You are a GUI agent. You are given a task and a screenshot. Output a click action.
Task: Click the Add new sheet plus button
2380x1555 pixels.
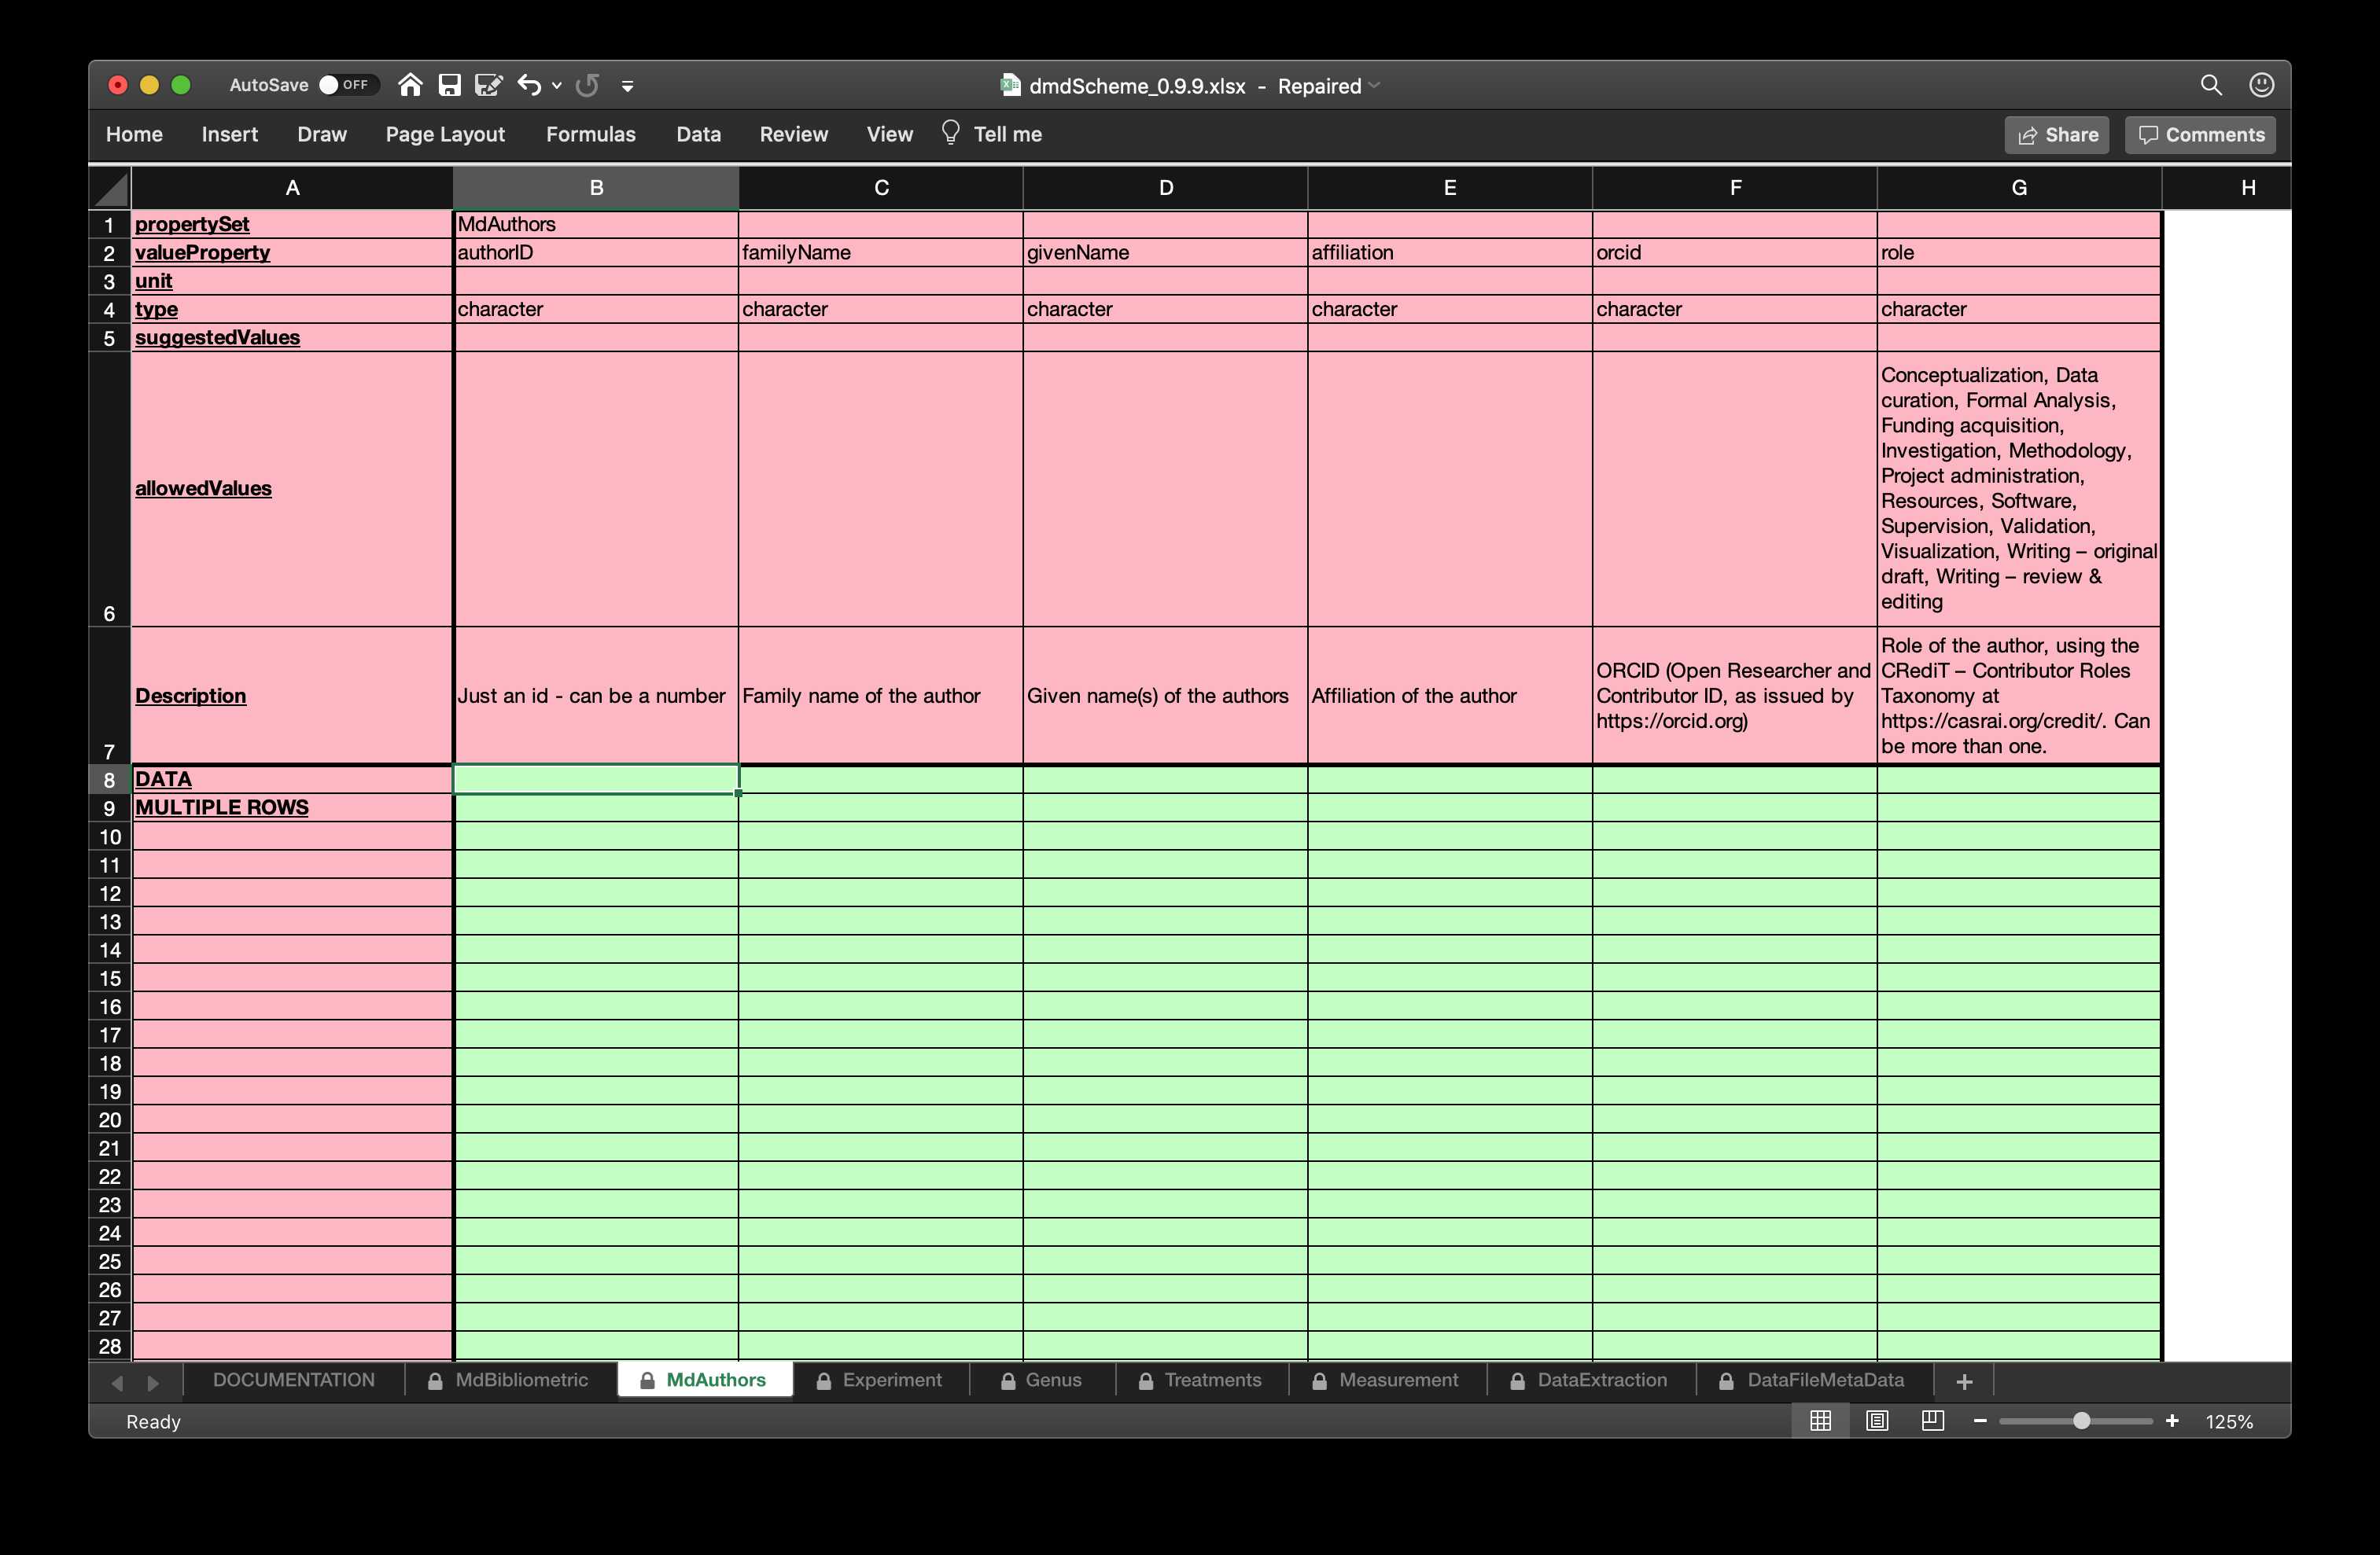pyautogui.click(x=1963, y=1380)
